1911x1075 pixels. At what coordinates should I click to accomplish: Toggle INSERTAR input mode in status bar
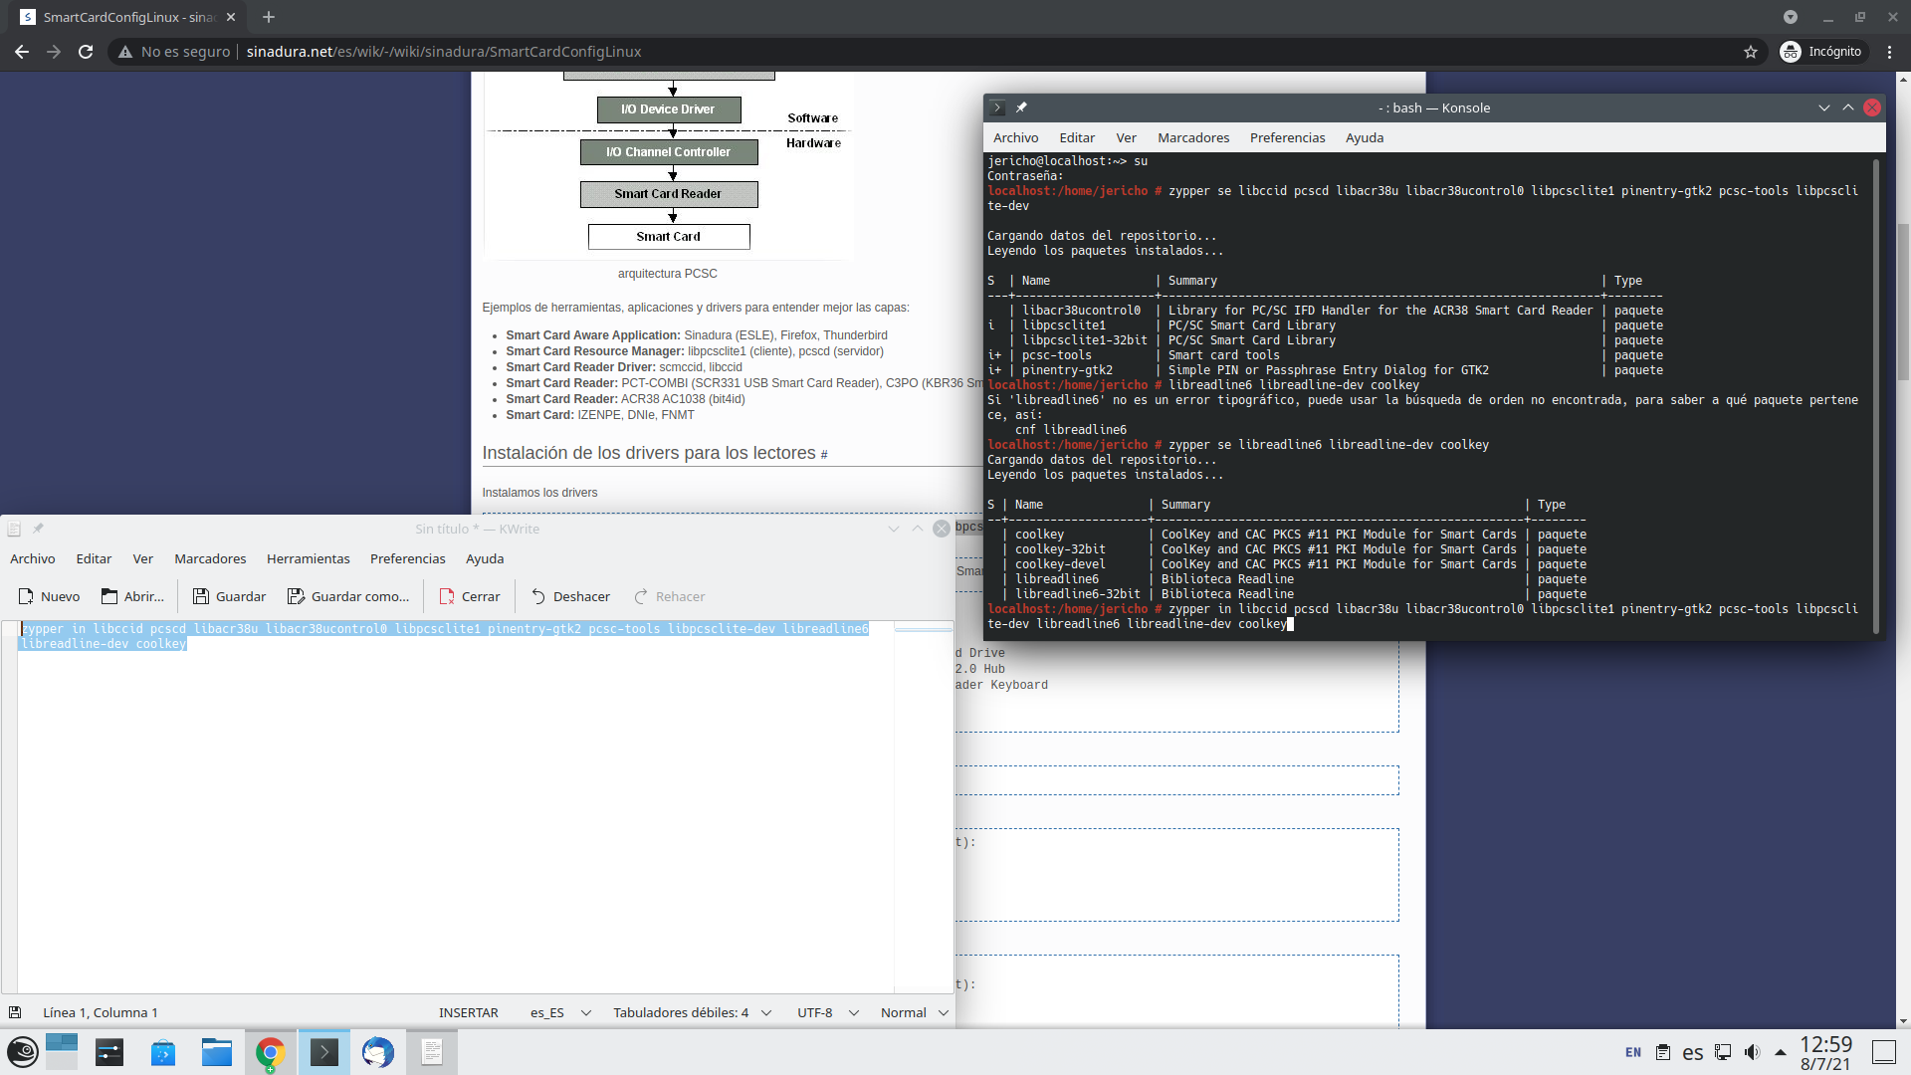click(468, 1012)
